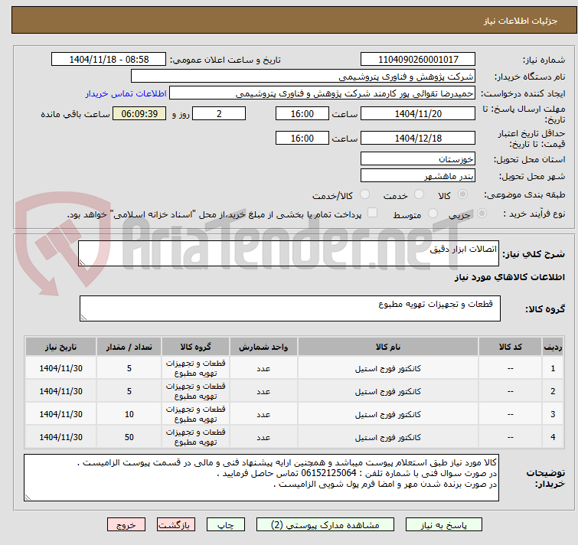Click the خروج exit button
This screenshot has width=578, height=545.
[x=126, y=525]
